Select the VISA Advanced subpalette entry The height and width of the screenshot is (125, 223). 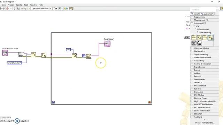point(203,29)
